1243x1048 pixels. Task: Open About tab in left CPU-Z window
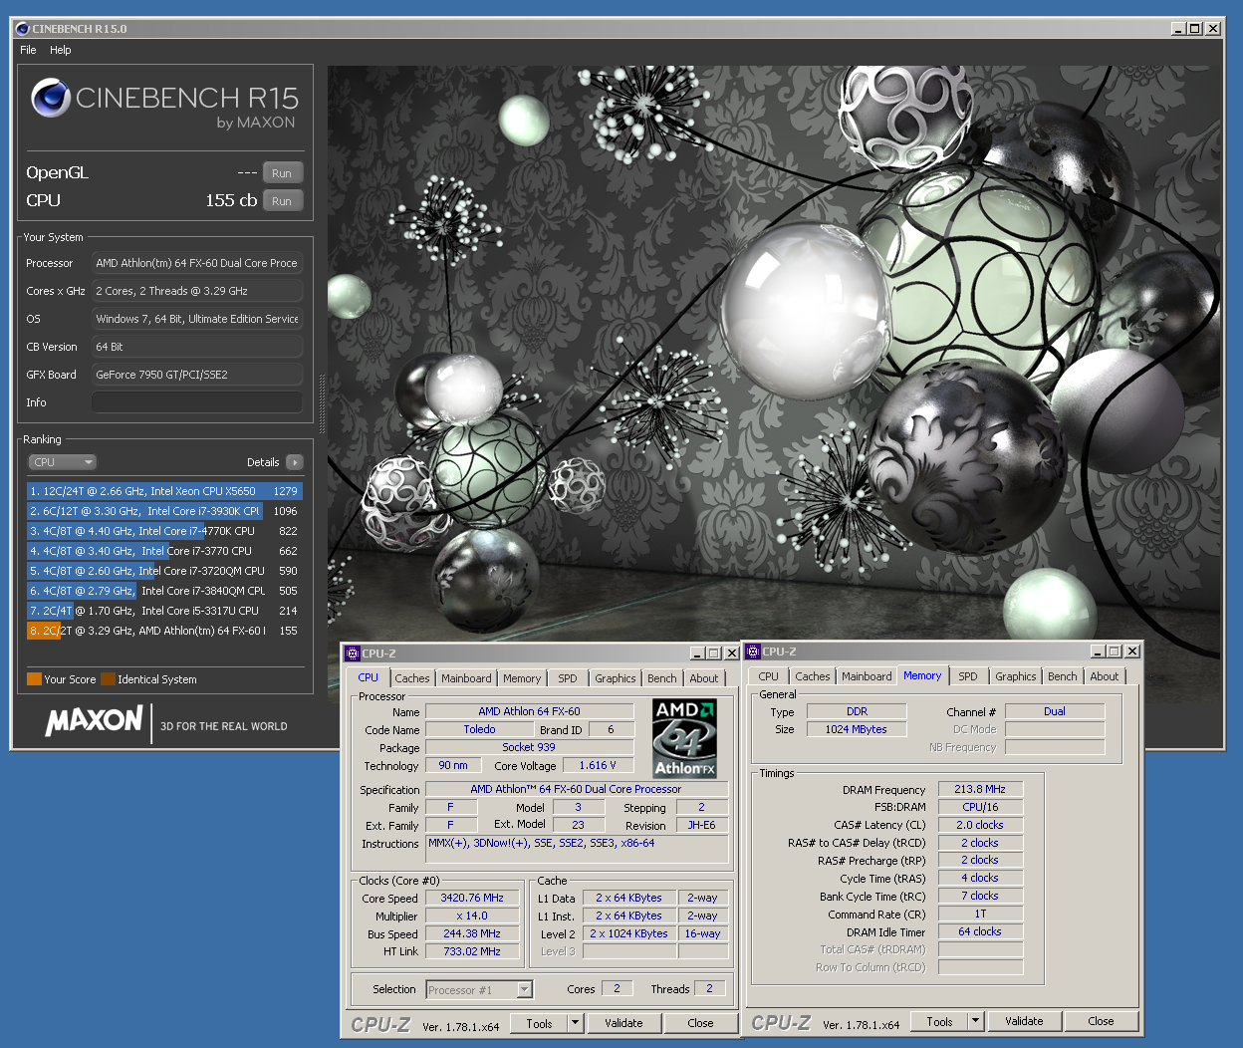[704, 678]
